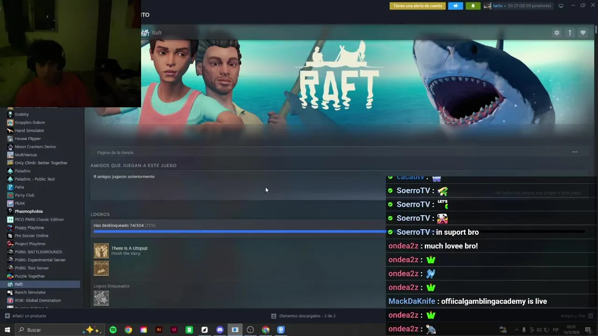Select PUBG: Experimental Server entry

click(40, 260)
